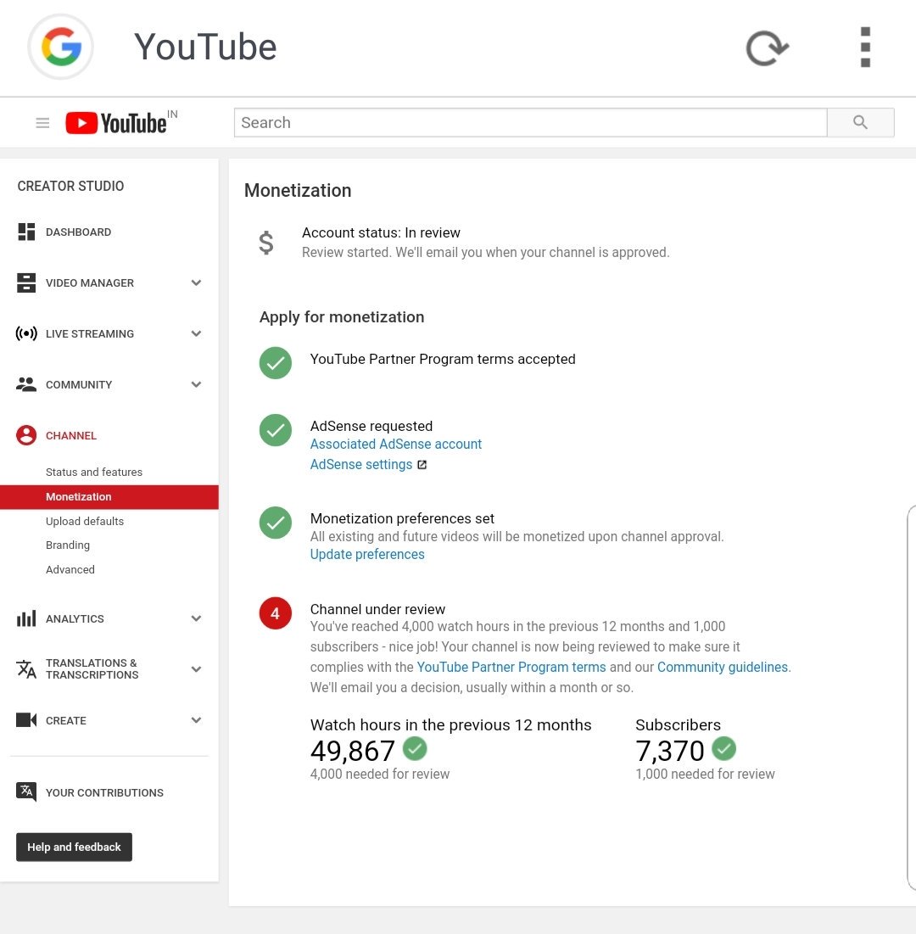Image resolution: width=916 pixels, height=934 pixels.
Task: Open the Community guidelines link
Action: click(x=723, y=667)
